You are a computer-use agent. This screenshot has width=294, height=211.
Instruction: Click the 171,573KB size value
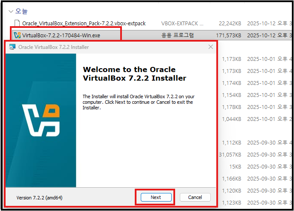point(229,36)
